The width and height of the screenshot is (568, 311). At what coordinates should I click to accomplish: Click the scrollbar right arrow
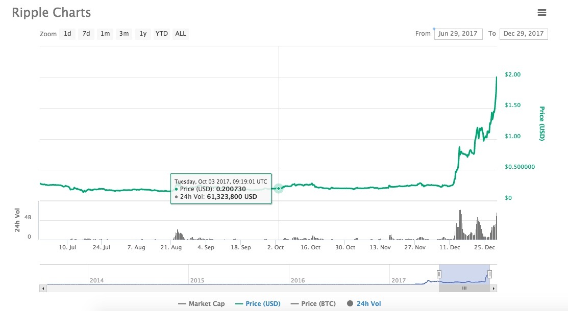coord(493,288)
